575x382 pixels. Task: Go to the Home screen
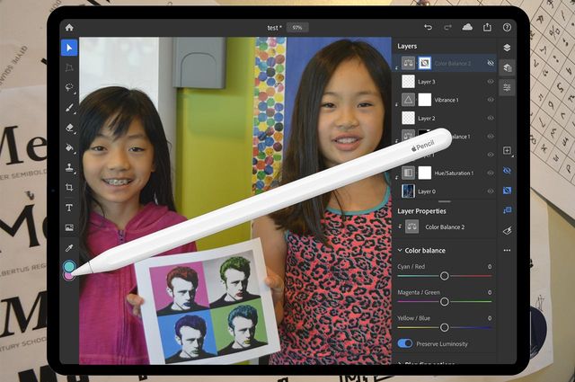point(69,28)
